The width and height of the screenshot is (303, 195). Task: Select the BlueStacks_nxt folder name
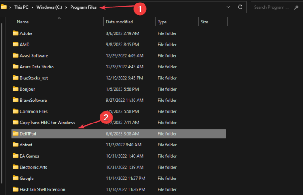34,78
